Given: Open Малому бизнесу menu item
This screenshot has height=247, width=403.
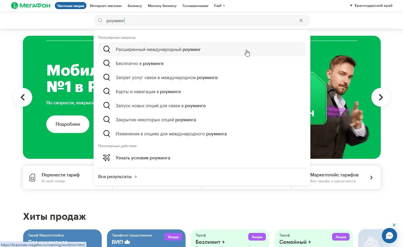Looking at the screenshot, I should 162,6.
